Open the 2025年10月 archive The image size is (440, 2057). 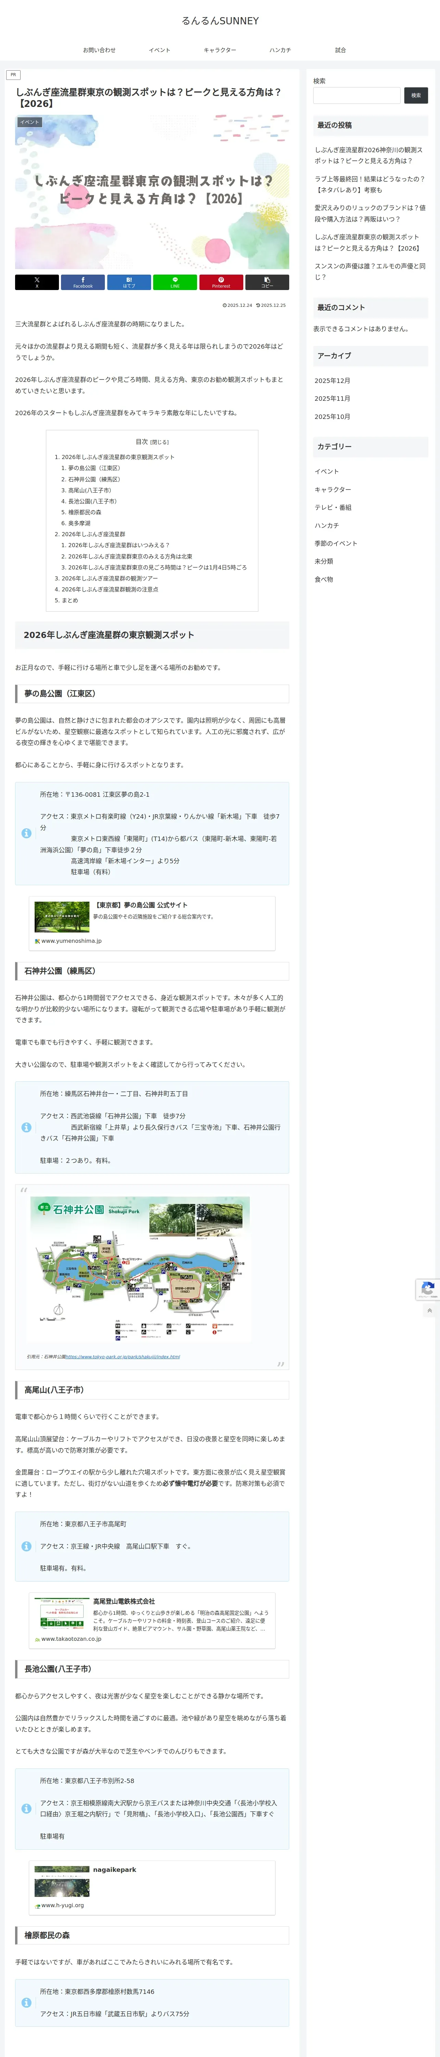pos(332,417)
